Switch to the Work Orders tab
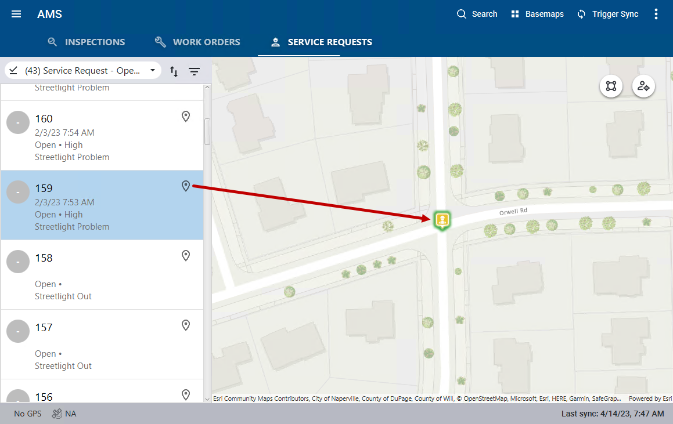 pyautogui.click(x=197, y=42)
